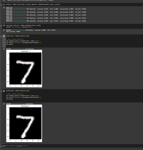Click the "history = model.fit(...)" code line
The height and width of the screenshot is (150, 143).
[33, 4]
